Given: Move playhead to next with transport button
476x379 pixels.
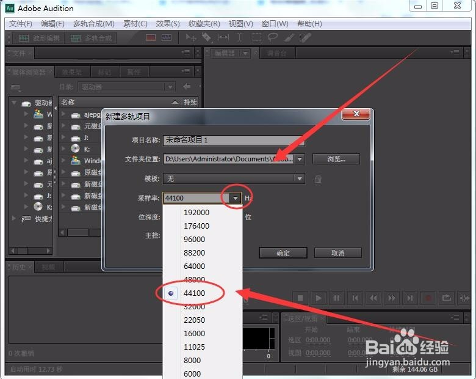Looking at the screenshot, I should 410,298.
